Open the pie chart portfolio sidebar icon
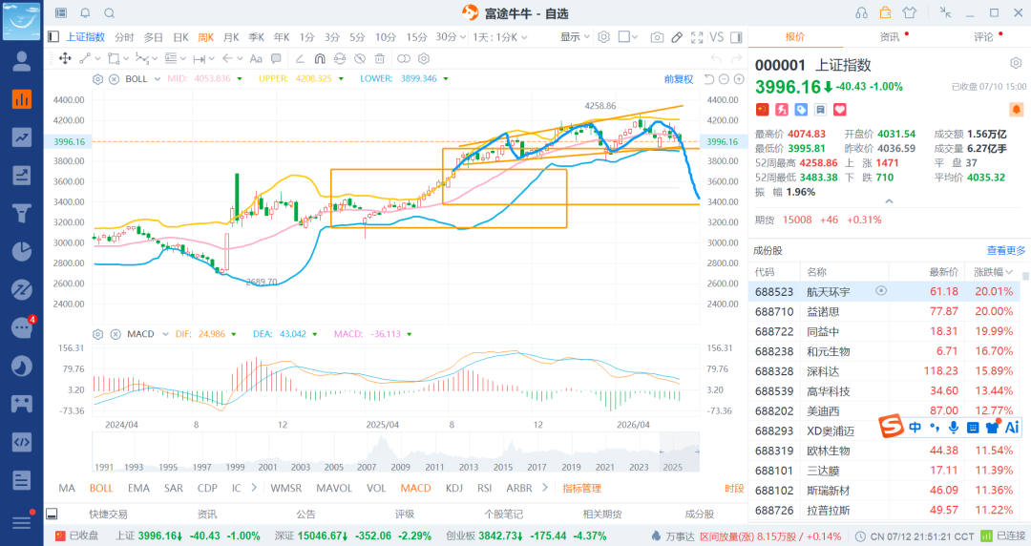The height and width of the screenshot is (546, 1031). coord(22,251)
